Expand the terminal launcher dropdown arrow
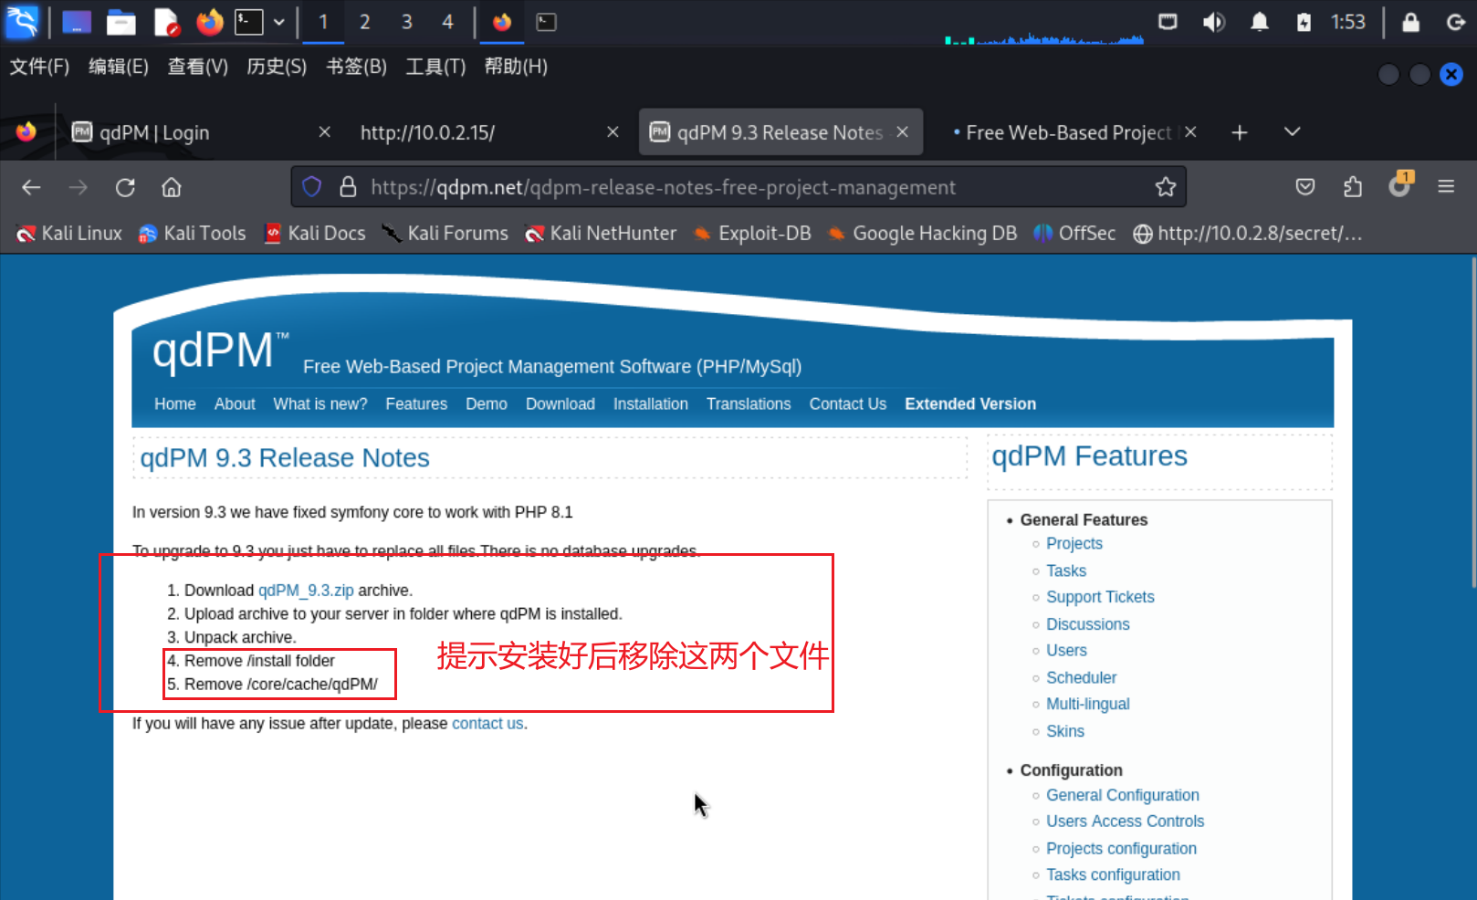Image resolution: width=1477 pixels, height=900 pixels. [x=279, y=22]
